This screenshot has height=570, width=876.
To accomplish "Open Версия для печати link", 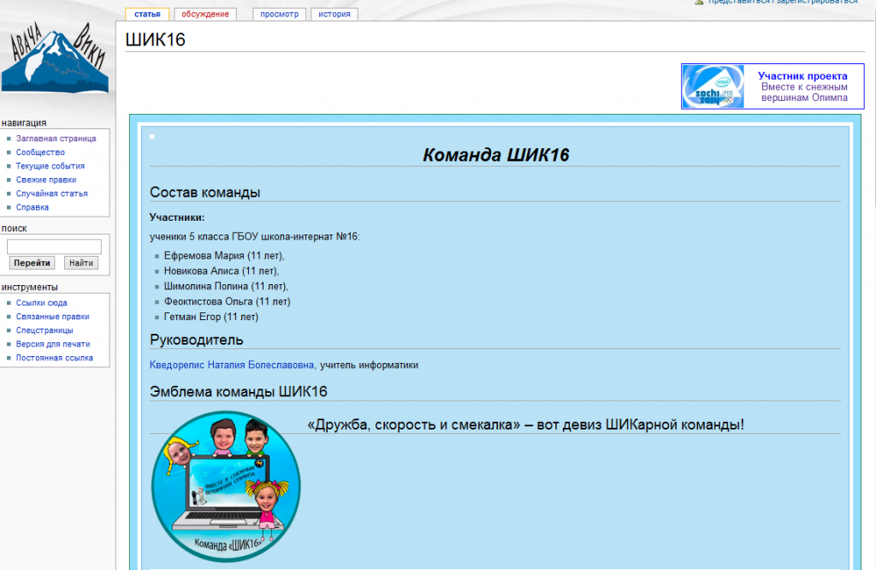I will [x=53, y=344].
